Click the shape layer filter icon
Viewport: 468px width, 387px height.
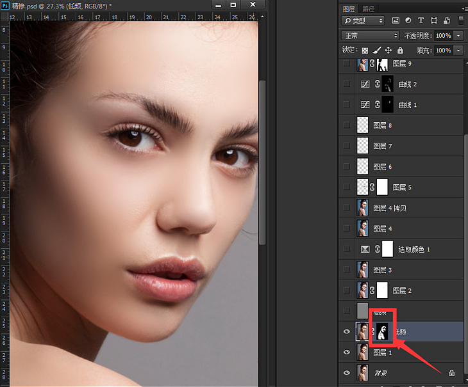433,21
